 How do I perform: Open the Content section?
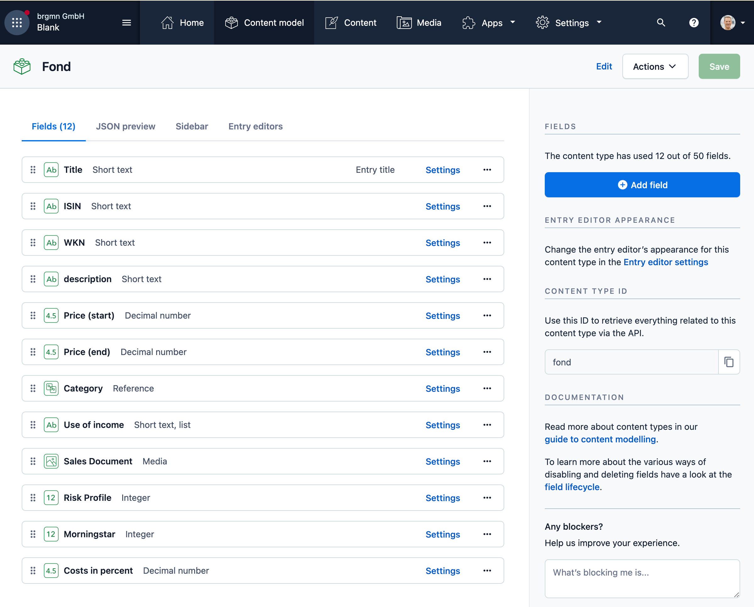click(x=351, y=22)
